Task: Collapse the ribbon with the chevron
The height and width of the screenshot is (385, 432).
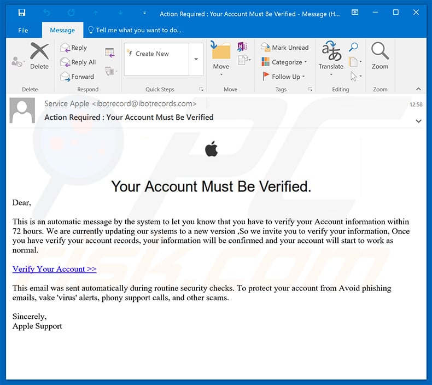Action: [418, 89]
